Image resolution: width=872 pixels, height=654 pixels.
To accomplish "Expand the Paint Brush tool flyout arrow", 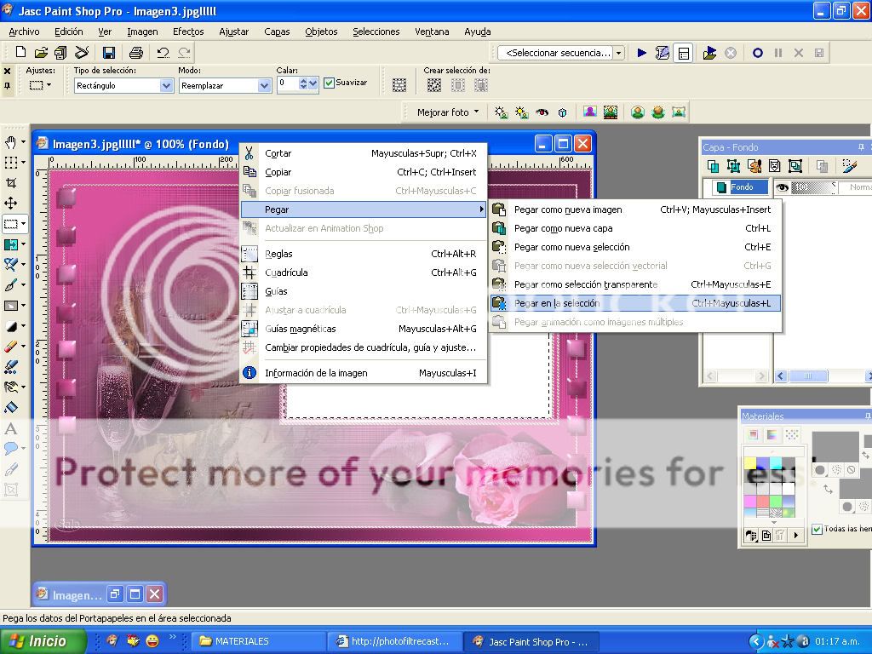I will point(23,285).
